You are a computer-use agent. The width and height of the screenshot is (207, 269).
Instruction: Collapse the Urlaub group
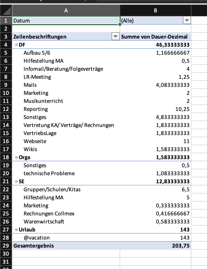pos(16,230)
